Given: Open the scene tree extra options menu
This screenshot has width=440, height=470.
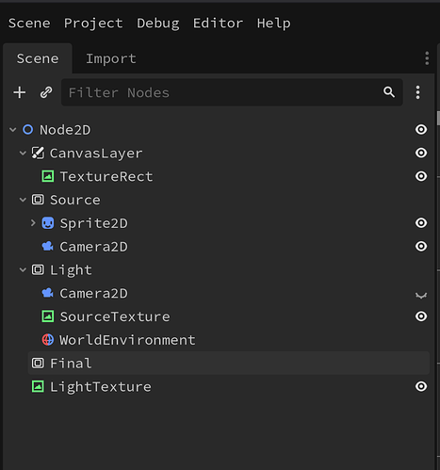Looking at the screenshot, I should [x=417, y=92].
